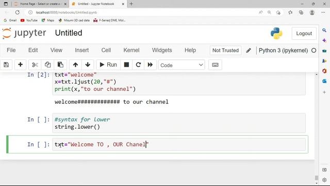Open the YouTube bookmark
Screen dimensions: 330x186
[29, 20]
